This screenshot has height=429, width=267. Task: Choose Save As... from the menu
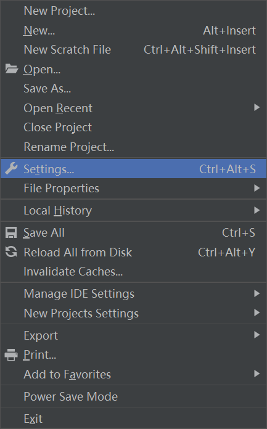[133, 88]
